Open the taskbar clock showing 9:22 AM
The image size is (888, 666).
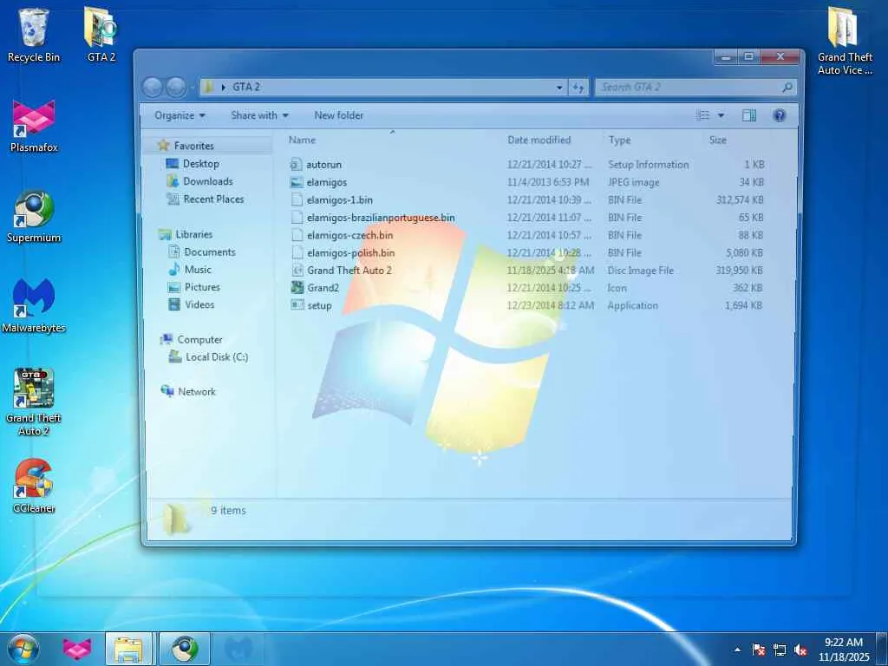(x=844, y=650)
